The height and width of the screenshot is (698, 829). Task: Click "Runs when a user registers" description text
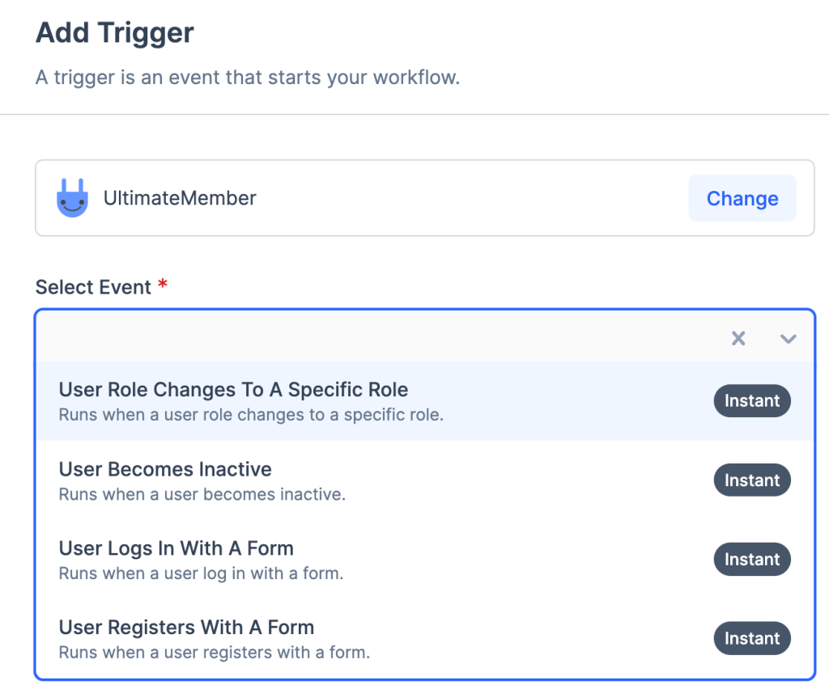click(214, 653)
